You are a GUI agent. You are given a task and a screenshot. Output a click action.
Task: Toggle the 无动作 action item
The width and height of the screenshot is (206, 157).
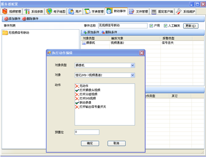pyautogui.click(x=82, y=86)
